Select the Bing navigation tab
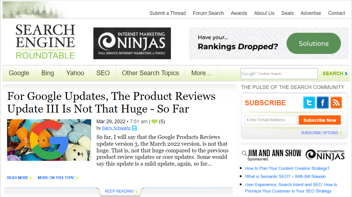352x197 pixels. pyautogui.click(x=48, y=73)
